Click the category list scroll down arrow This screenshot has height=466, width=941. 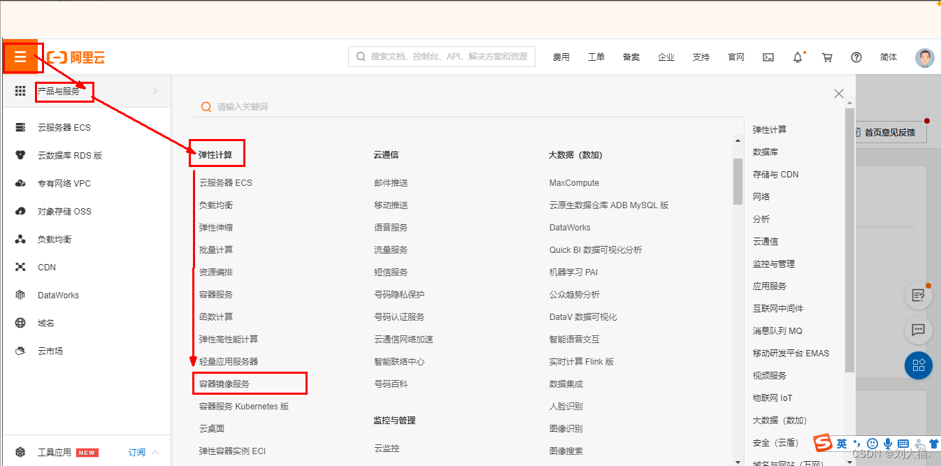[x=850, y=460]
